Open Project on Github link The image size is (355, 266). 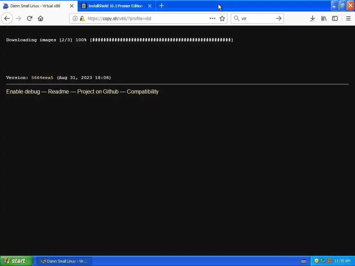tap(98, 91)
